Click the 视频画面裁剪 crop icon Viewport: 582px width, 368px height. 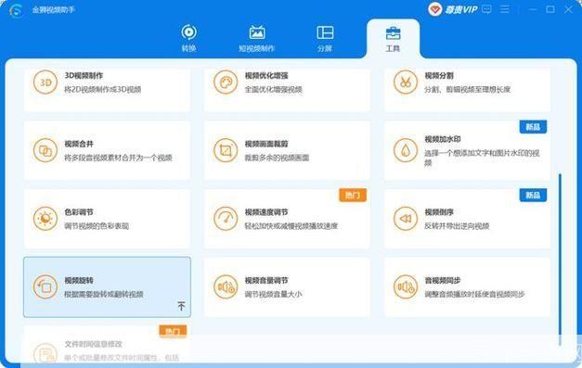pos(226,150)
